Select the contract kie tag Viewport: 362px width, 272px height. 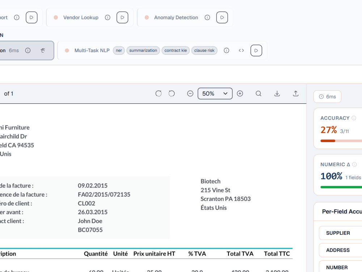(176, 50)
